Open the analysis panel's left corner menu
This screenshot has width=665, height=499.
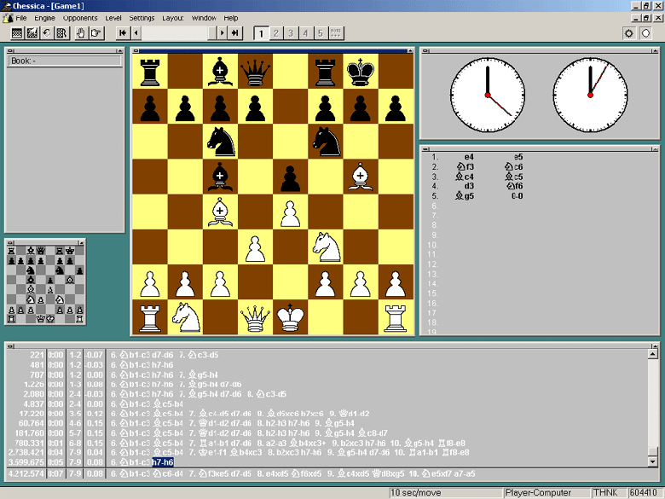coord(10,345)
